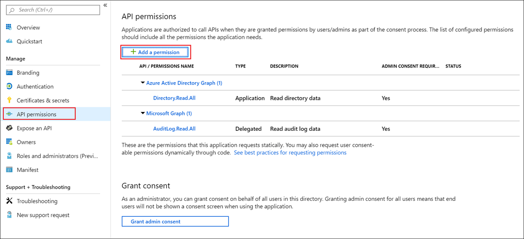Click the Certificates & secrets key icon

pyautogui.click(x=9, y=100)
